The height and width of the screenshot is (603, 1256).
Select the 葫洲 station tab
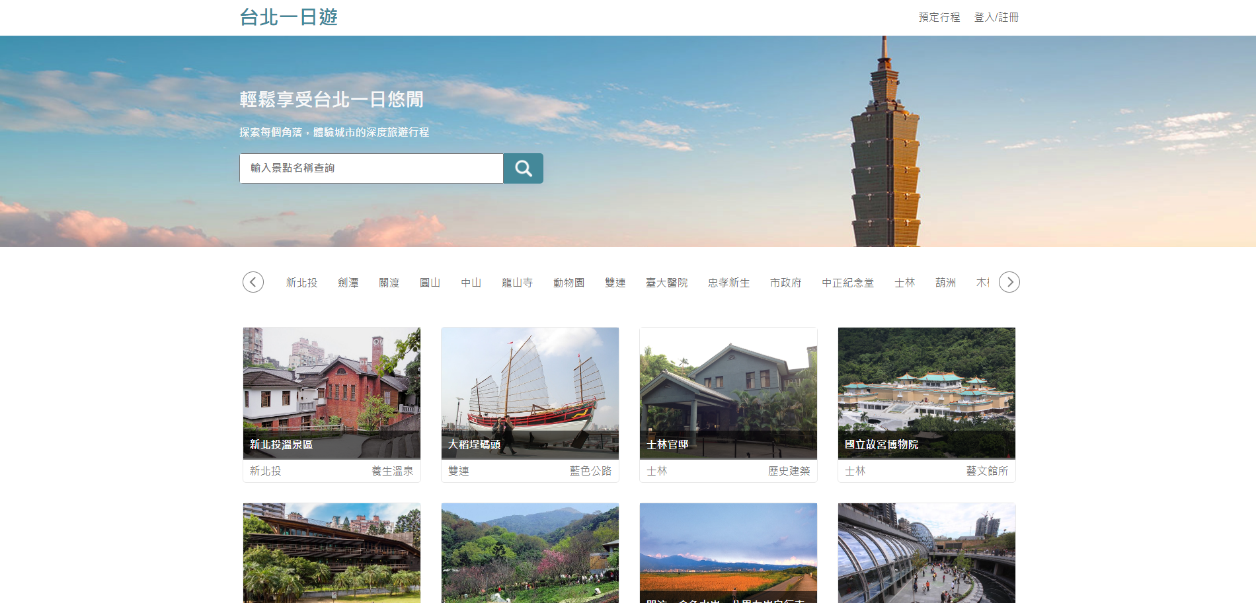[946, 283]
